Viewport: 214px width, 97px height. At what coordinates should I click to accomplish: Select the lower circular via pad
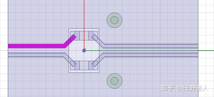(x=114, y=81)
